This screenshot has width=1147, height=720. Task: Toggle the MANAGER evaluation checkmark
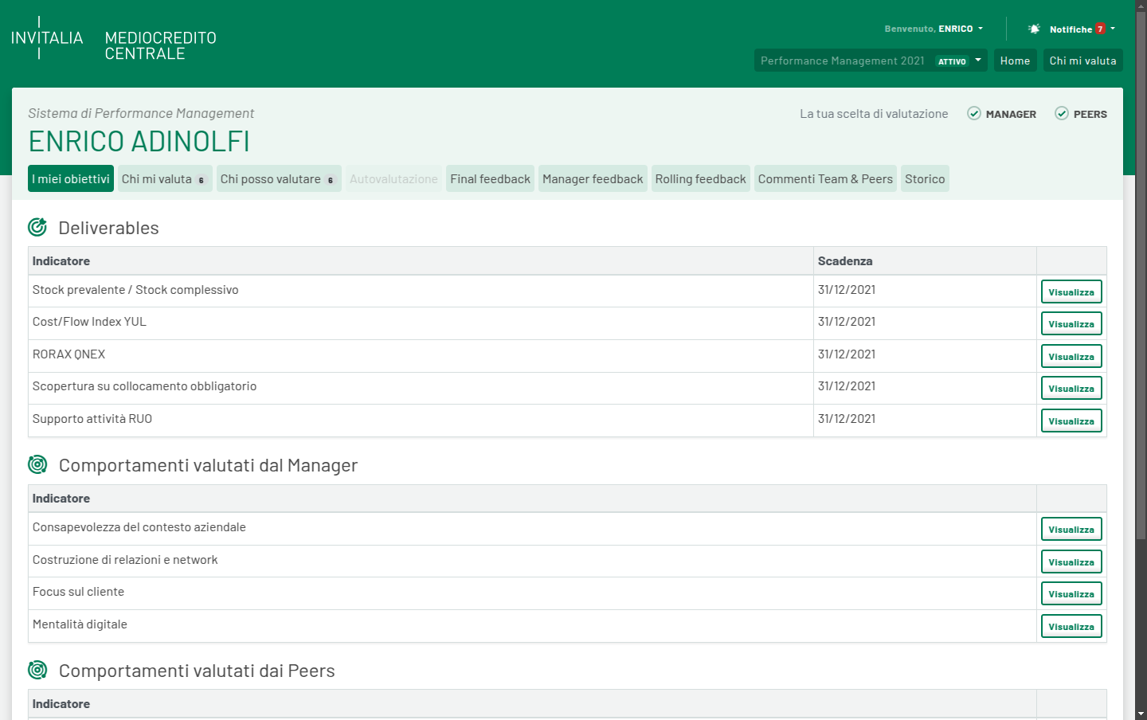coord(974,113)
